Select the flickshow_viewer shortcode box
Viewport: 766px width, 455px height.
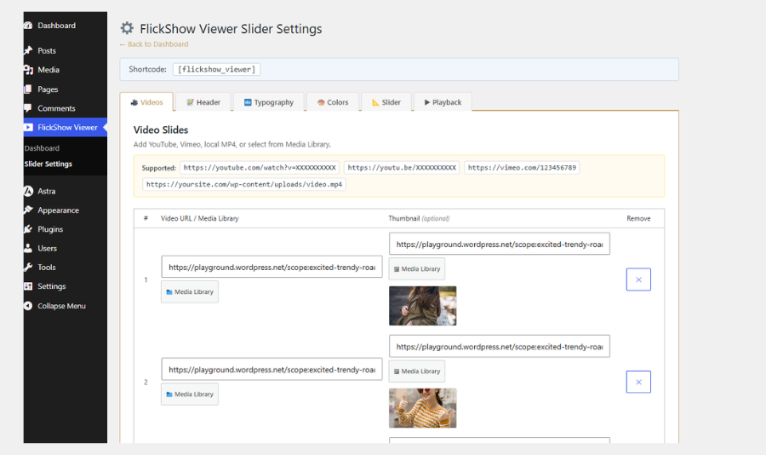[216, 70]
